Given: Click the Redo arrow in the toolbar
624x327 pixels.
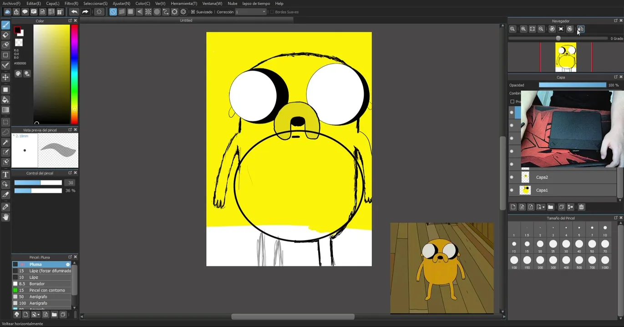Looking at the screenshot, I should click(x=85, y=12).
